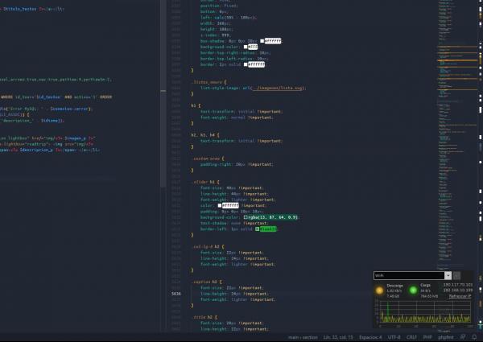This screenshot has height=342, width=483.
Task: Click the feedback icon in status bar
Action: point(463,337)
